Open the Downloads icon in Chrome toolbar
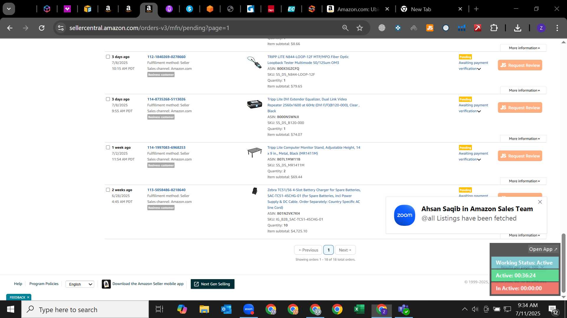The image size is (567, 318). [x=517, y=28]
